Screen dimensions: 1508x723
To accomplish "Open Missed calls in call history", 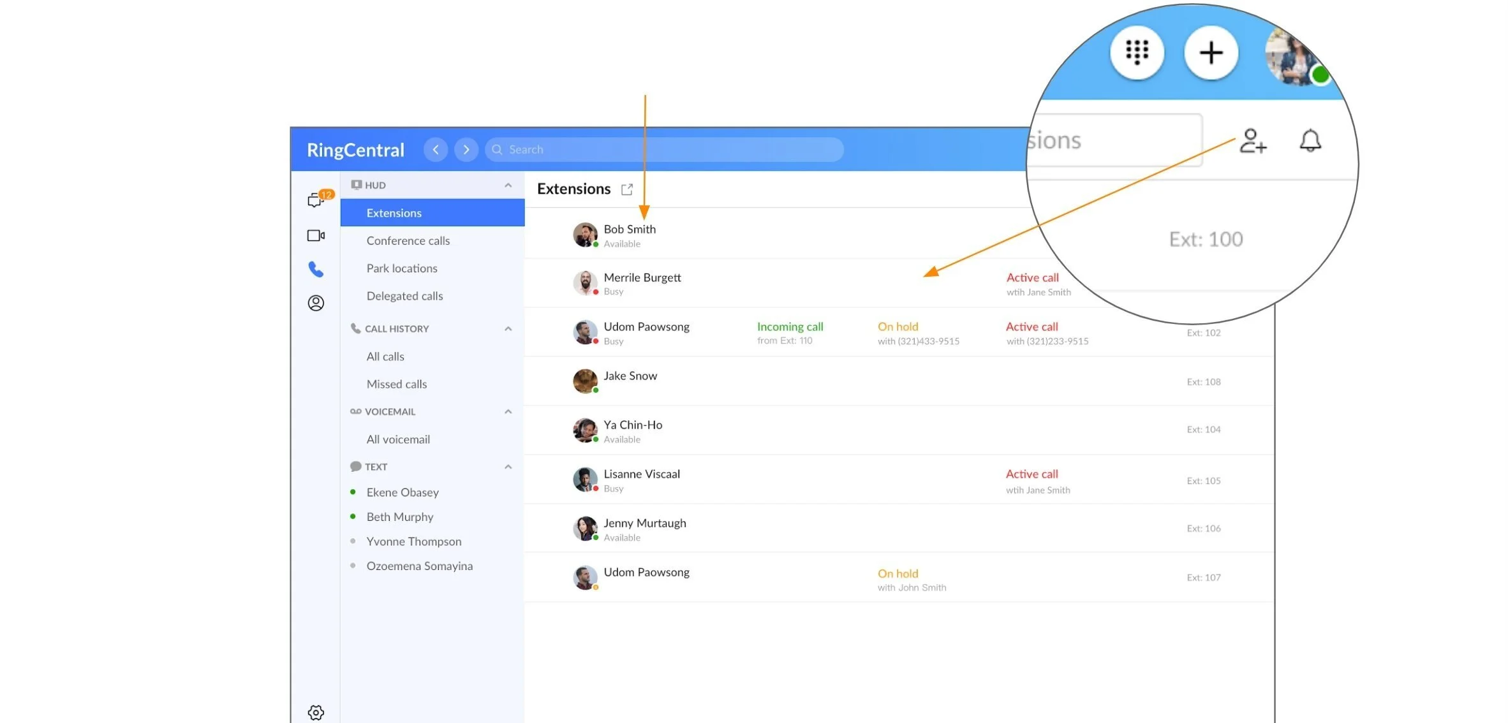I will tap(396, 384).
